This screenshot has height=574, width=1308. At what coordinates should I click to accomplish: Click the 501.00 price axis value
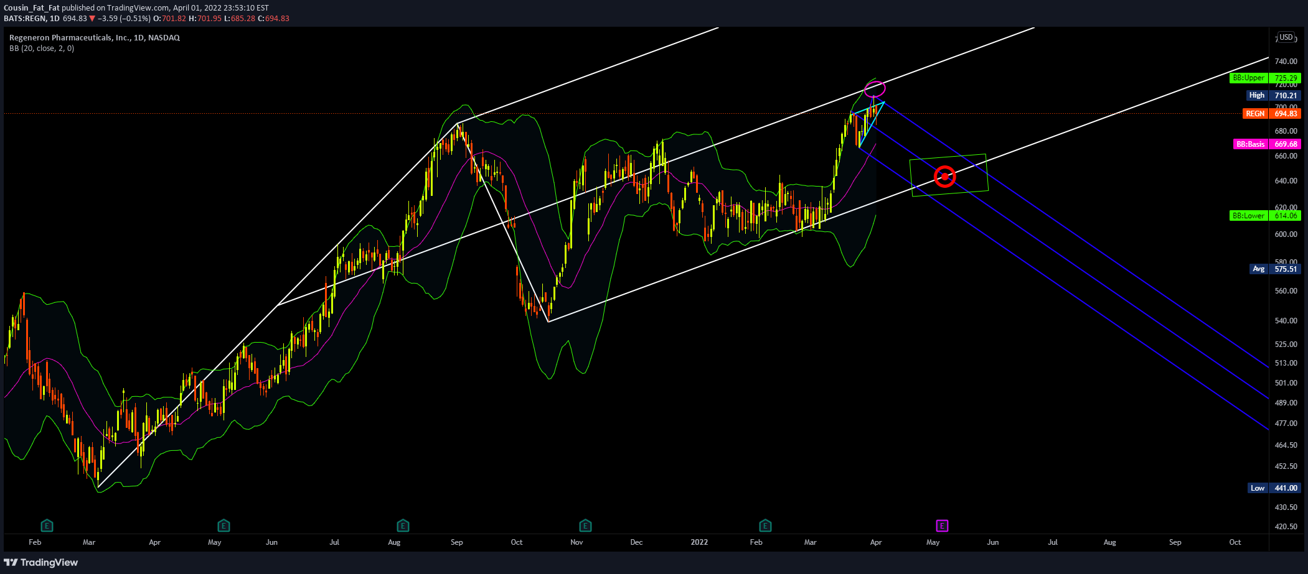click(x=1286, y=383)
